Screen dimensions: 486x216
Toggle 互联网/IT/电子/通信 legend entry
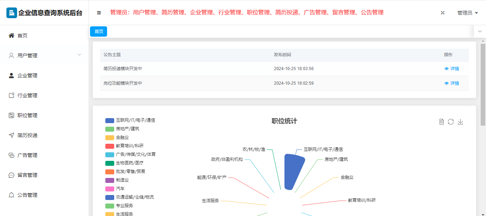click(130, 120)
